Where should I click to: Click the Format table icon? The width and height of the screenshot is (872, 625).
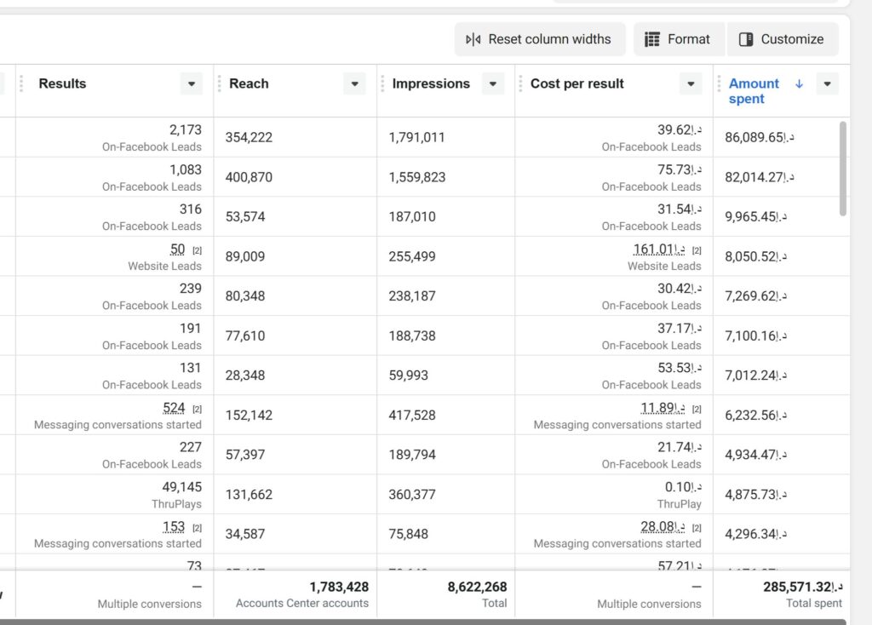coord(651,39)
